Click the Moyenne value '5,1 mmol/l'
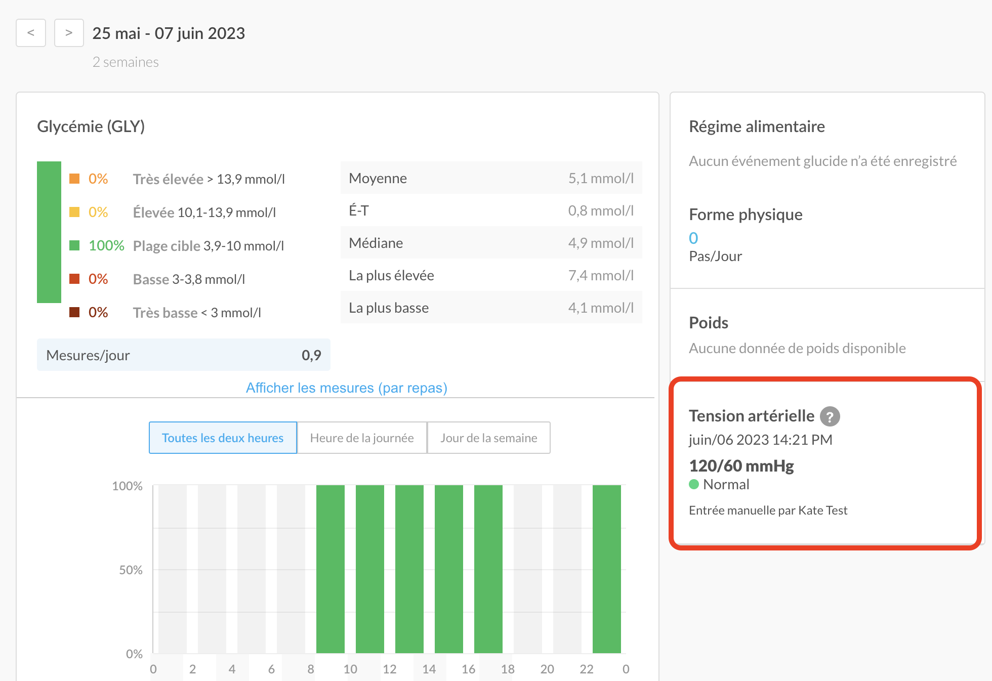 coord(601,178)
